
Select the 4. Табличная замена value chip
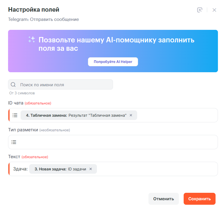(x=76, y=115)
